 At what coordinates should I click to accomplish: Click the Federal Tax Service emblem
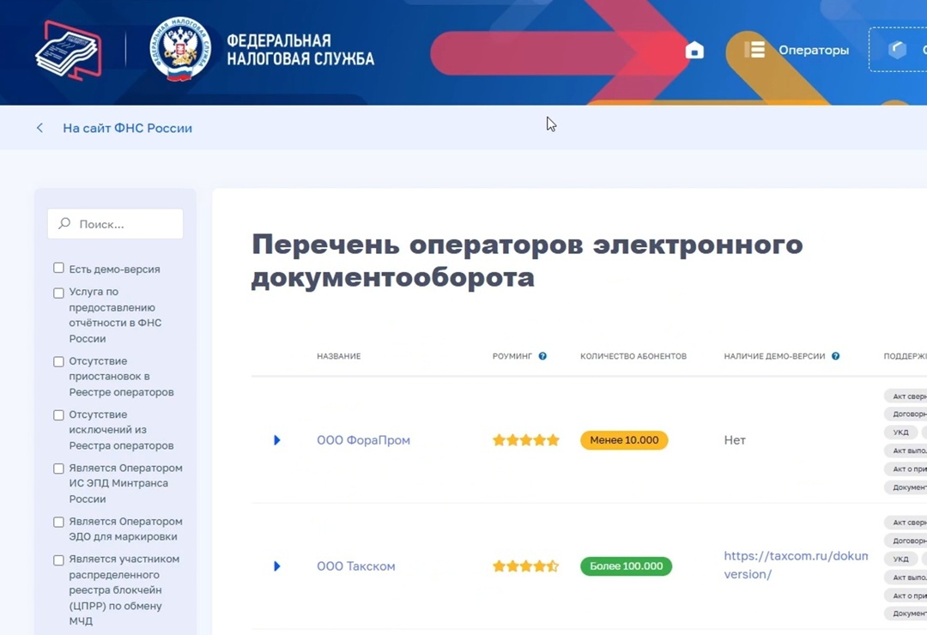click(180, 49)
